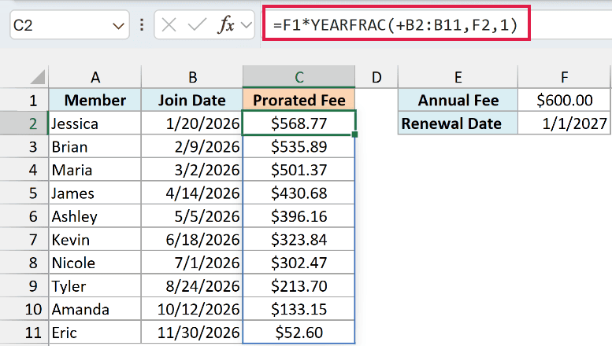Select the 3/2/2026 join date cell

(x=192, y=170)
